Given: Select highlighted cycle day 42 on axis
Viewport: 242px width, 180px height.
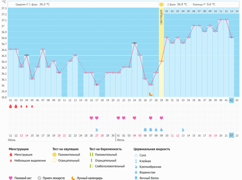Looking at the screenshot, I should pyautogui.click(x=231, y=100).
